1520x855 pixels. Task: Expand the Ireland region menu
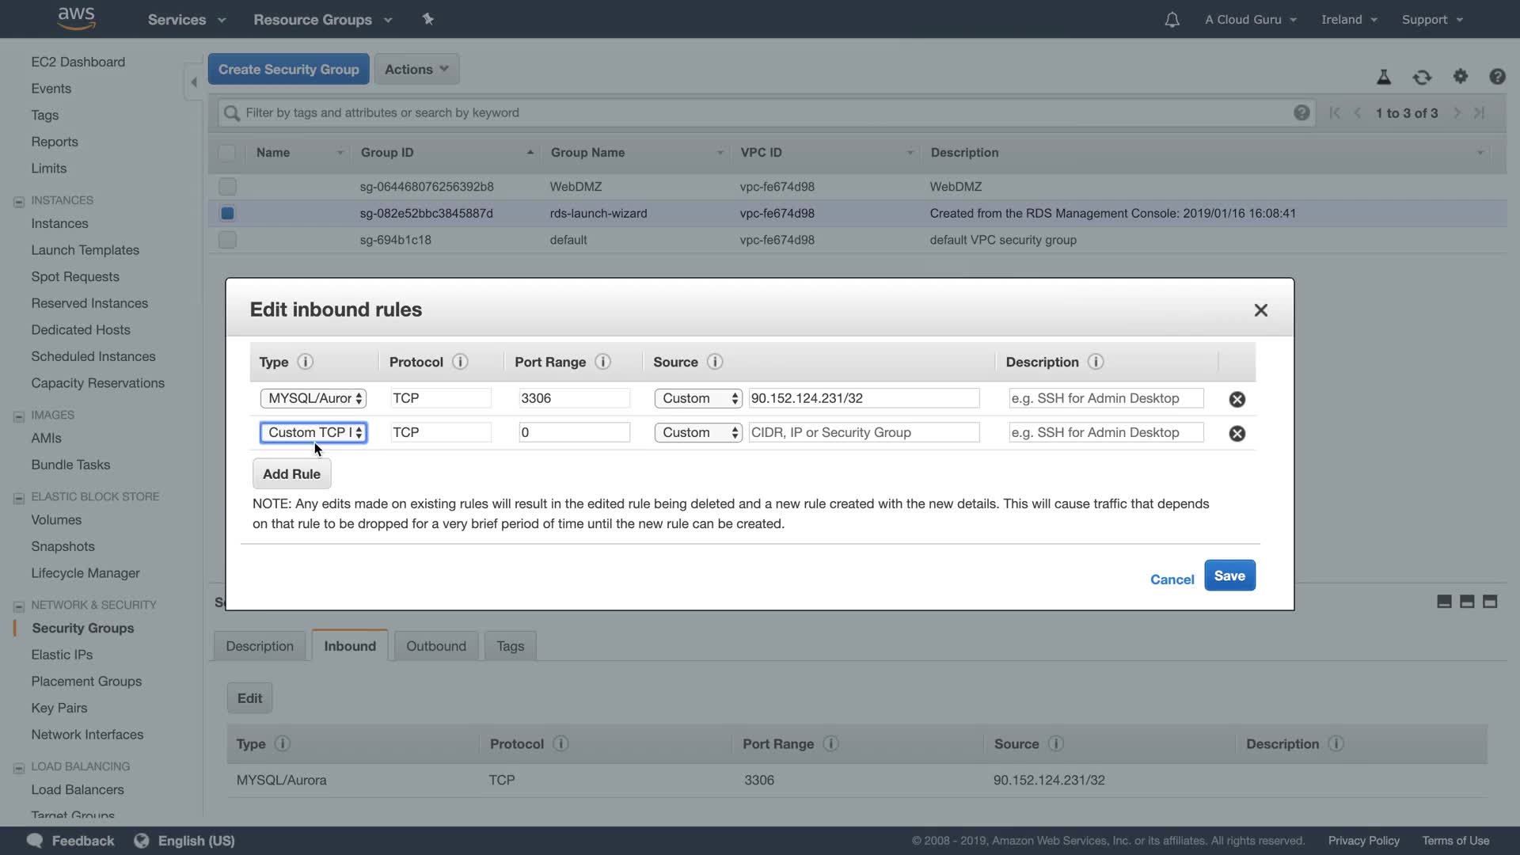[x=1349, y=20]
